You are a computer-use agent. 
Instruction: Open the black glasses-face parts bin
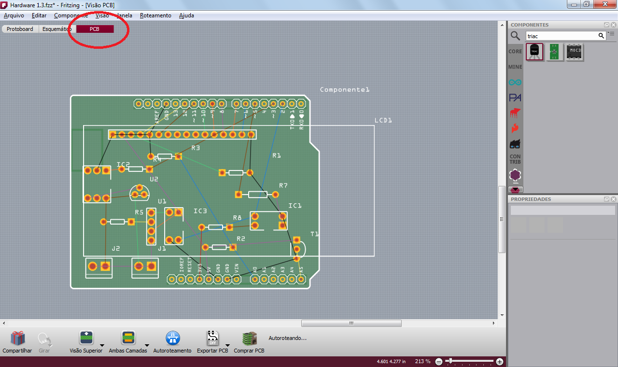pos(515,144)
